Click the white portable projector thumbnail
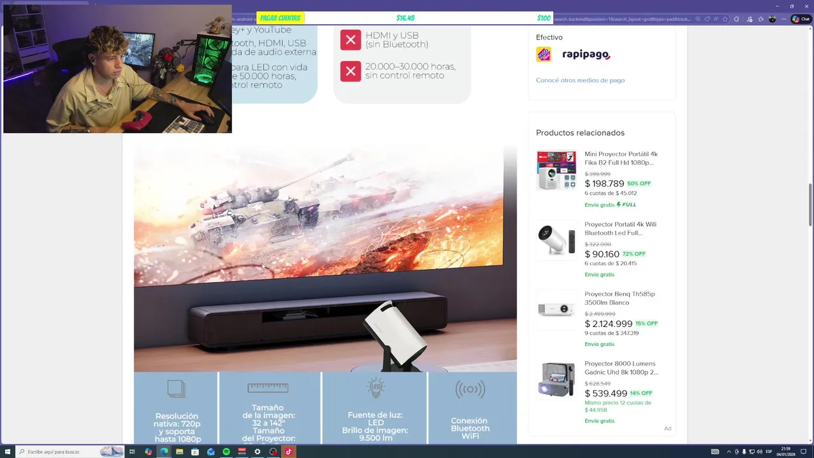 [556, 240]
